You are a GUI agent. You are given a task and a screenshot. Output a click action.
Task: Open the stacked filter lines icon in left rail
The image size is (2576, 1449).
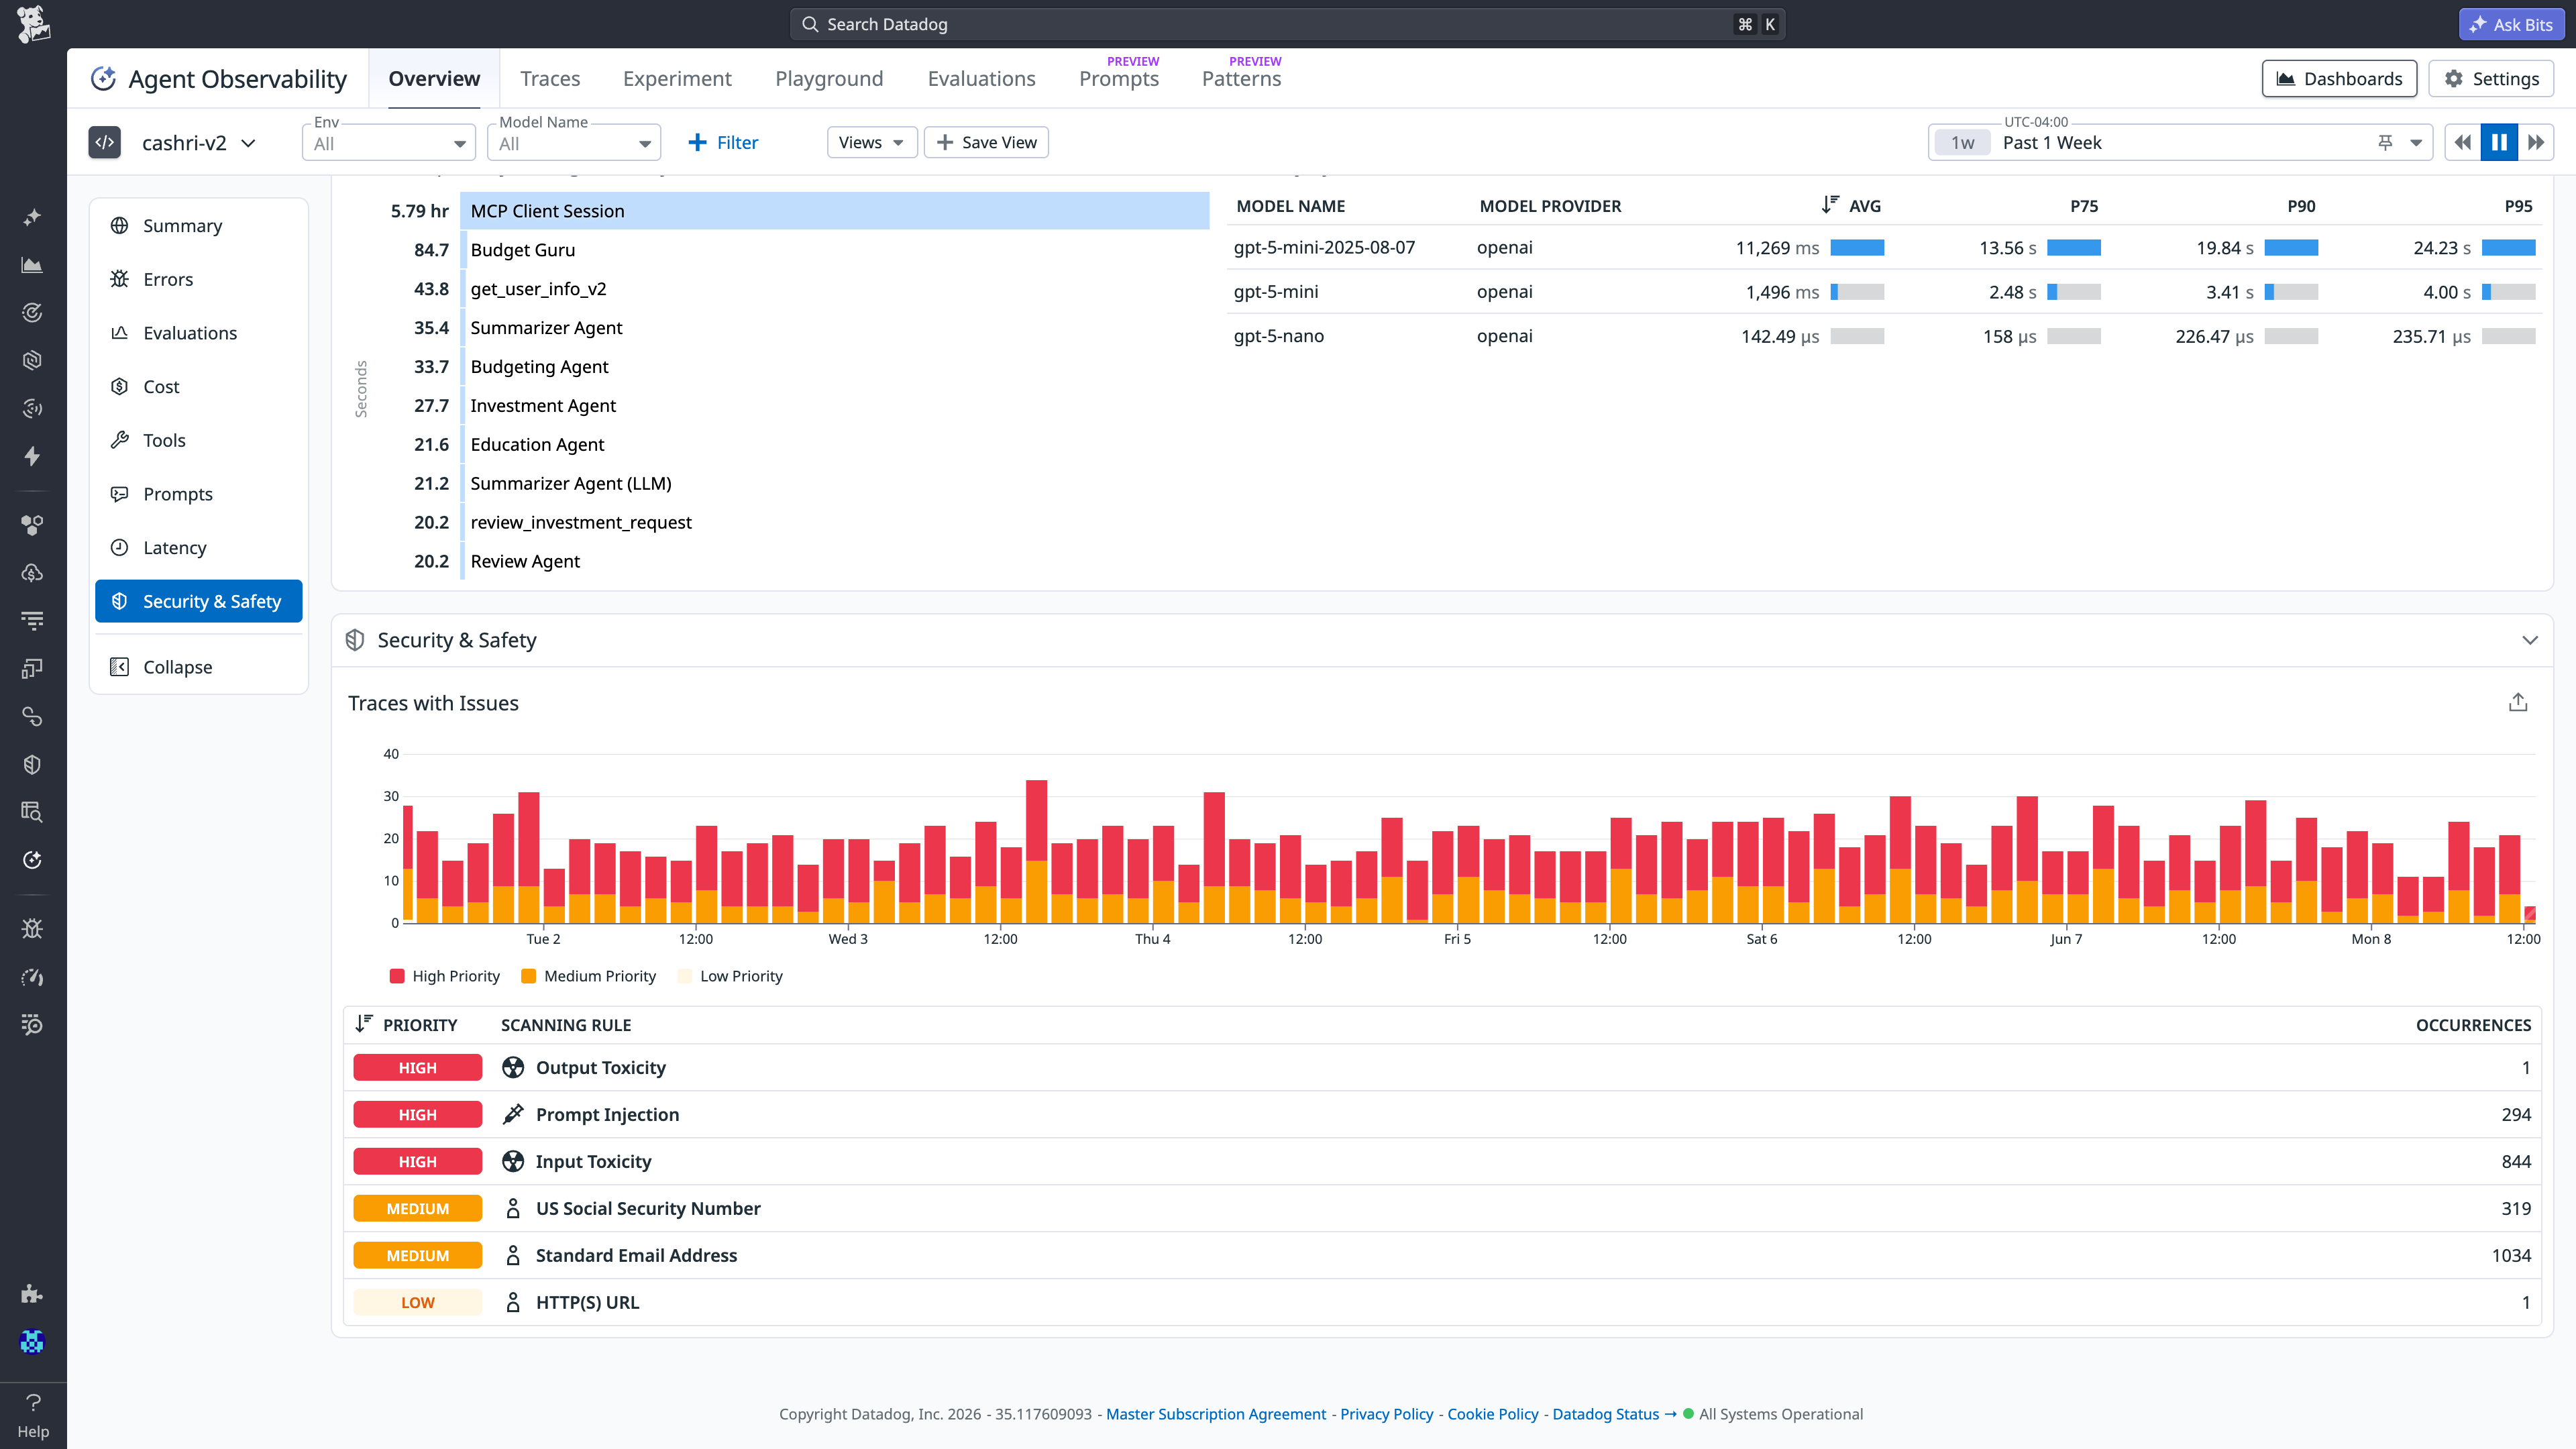(32, 621)
